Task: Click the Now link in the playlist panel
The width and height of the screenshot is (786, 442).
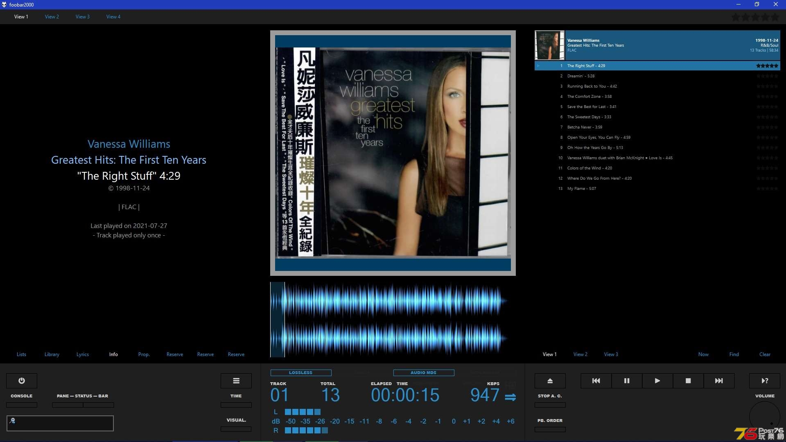Action: [x=703, y=354]
